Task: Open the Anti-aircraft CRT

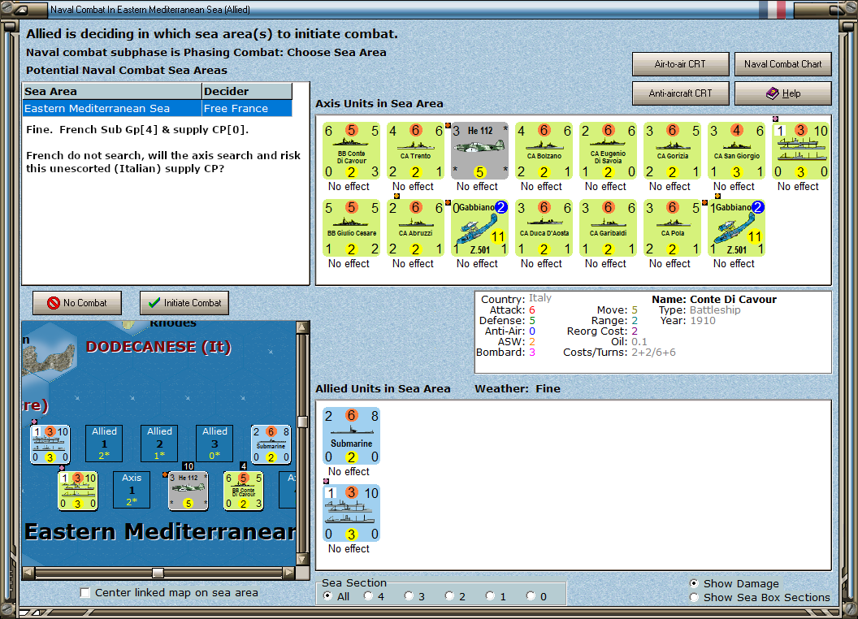Action: click(680, 93)
